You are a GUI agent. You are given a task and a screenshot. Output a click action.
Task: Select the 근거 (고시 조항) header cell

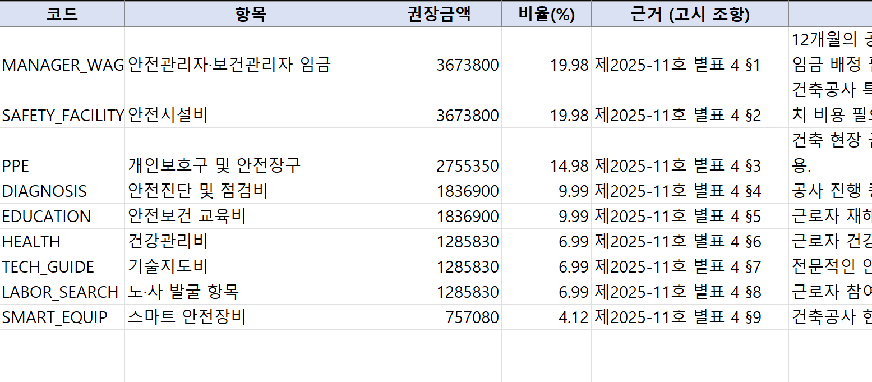click(690, 14)
